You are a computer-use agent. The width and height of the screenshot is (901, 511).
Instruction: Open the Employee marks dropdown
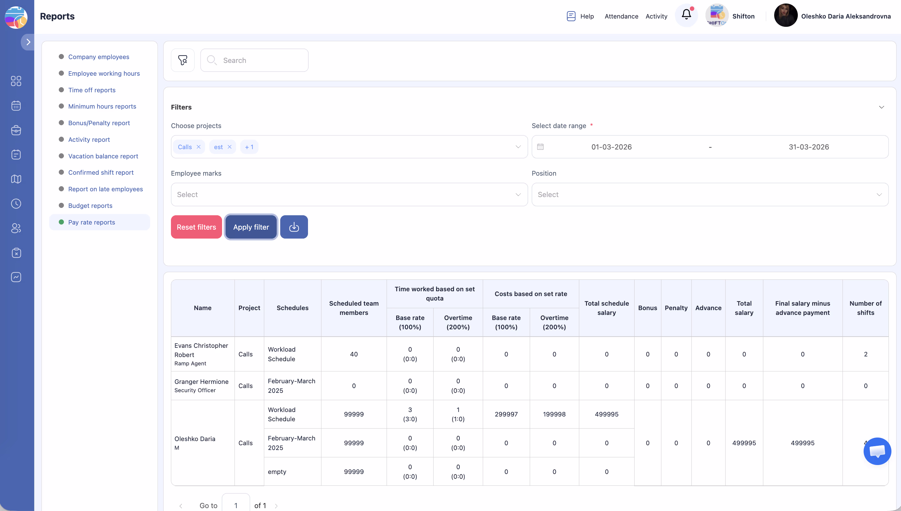tap(349, 194)
